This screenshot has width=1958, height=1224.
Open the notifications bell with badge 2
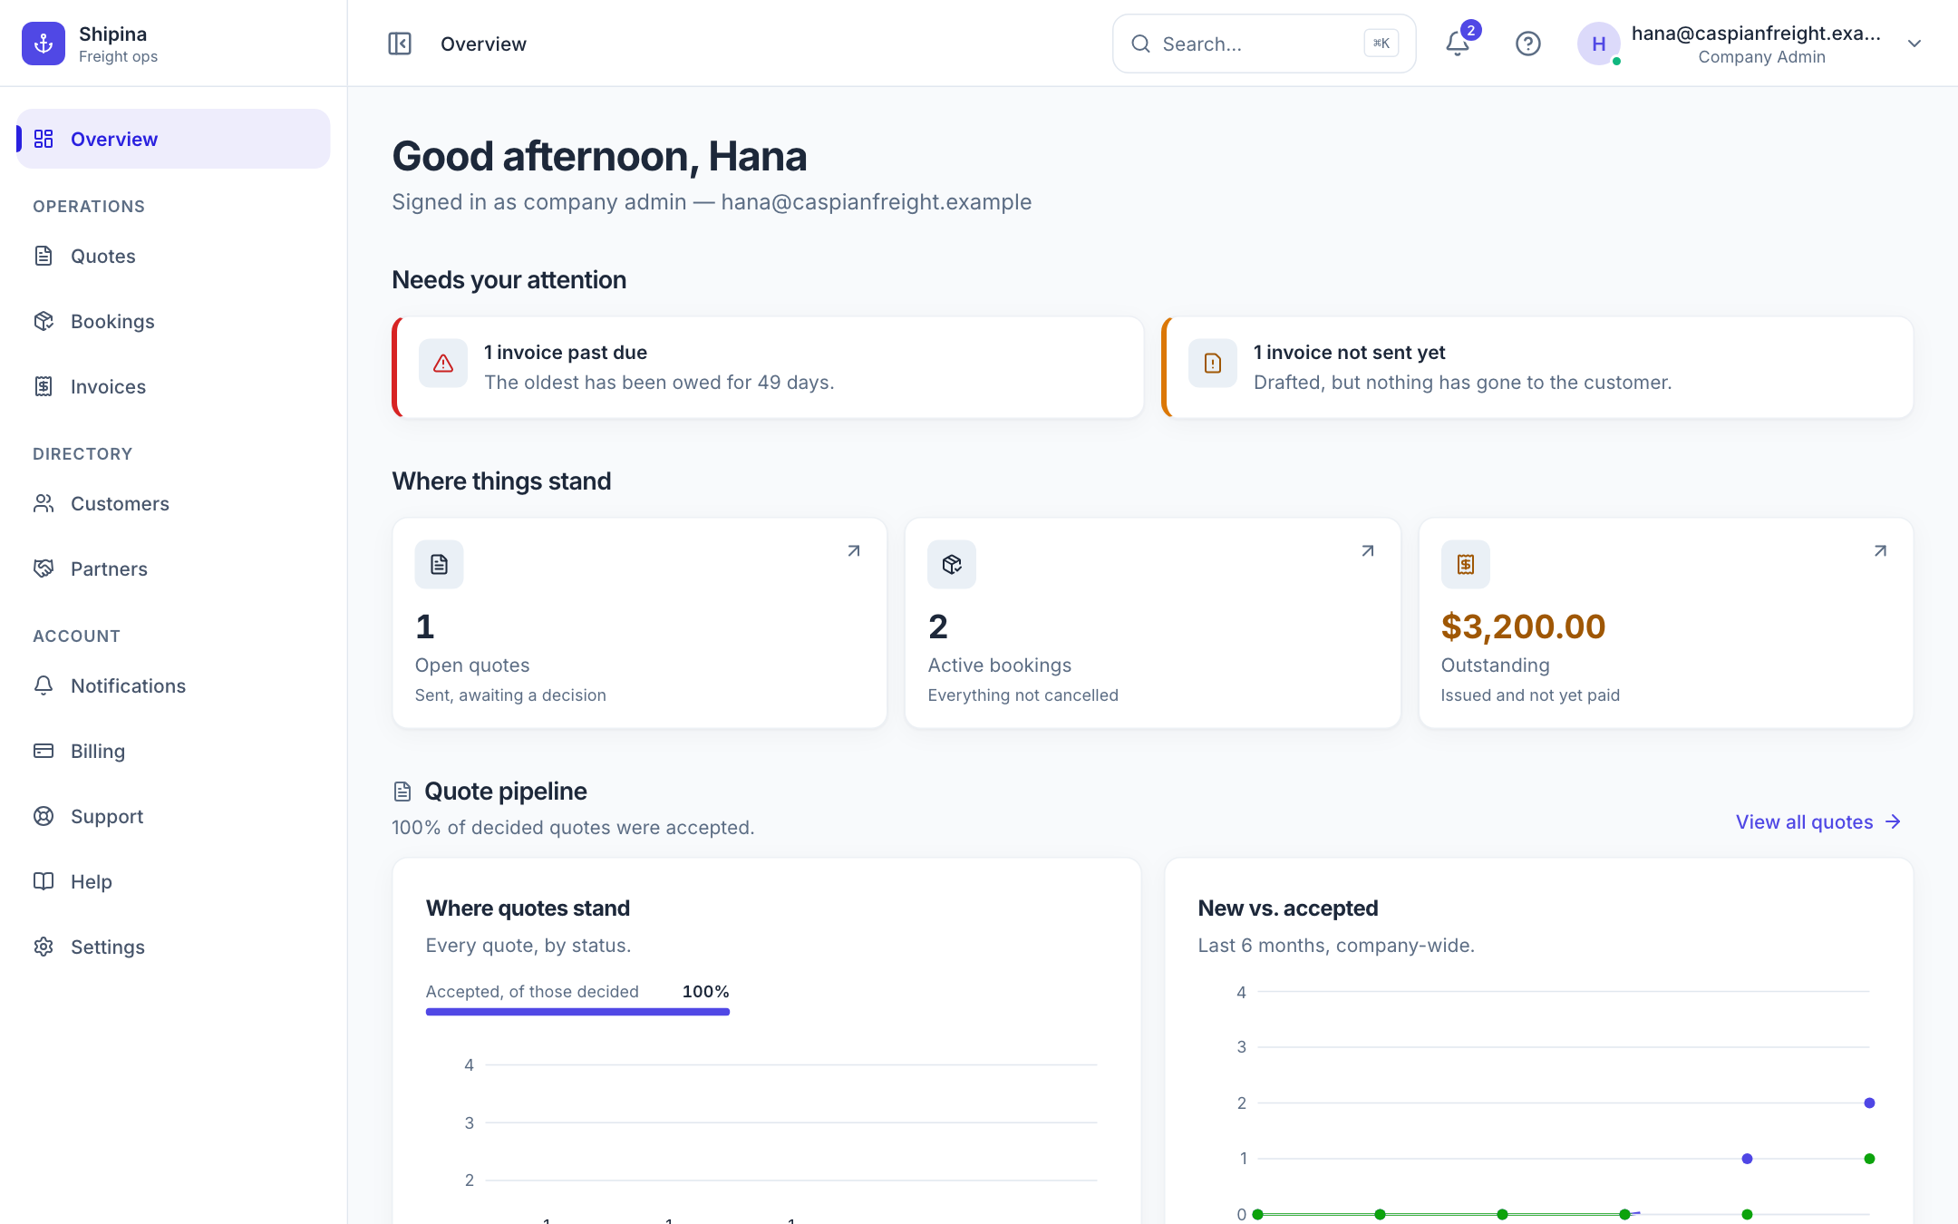coord(1458,44)
